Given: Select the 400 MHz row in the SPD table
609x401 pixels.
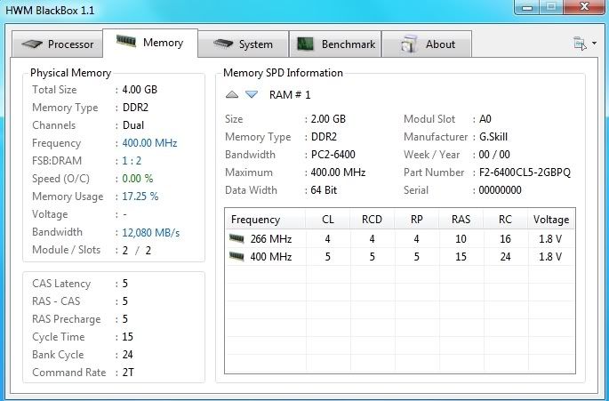Looking at the screenshot, I should click(x=400, y=256).
